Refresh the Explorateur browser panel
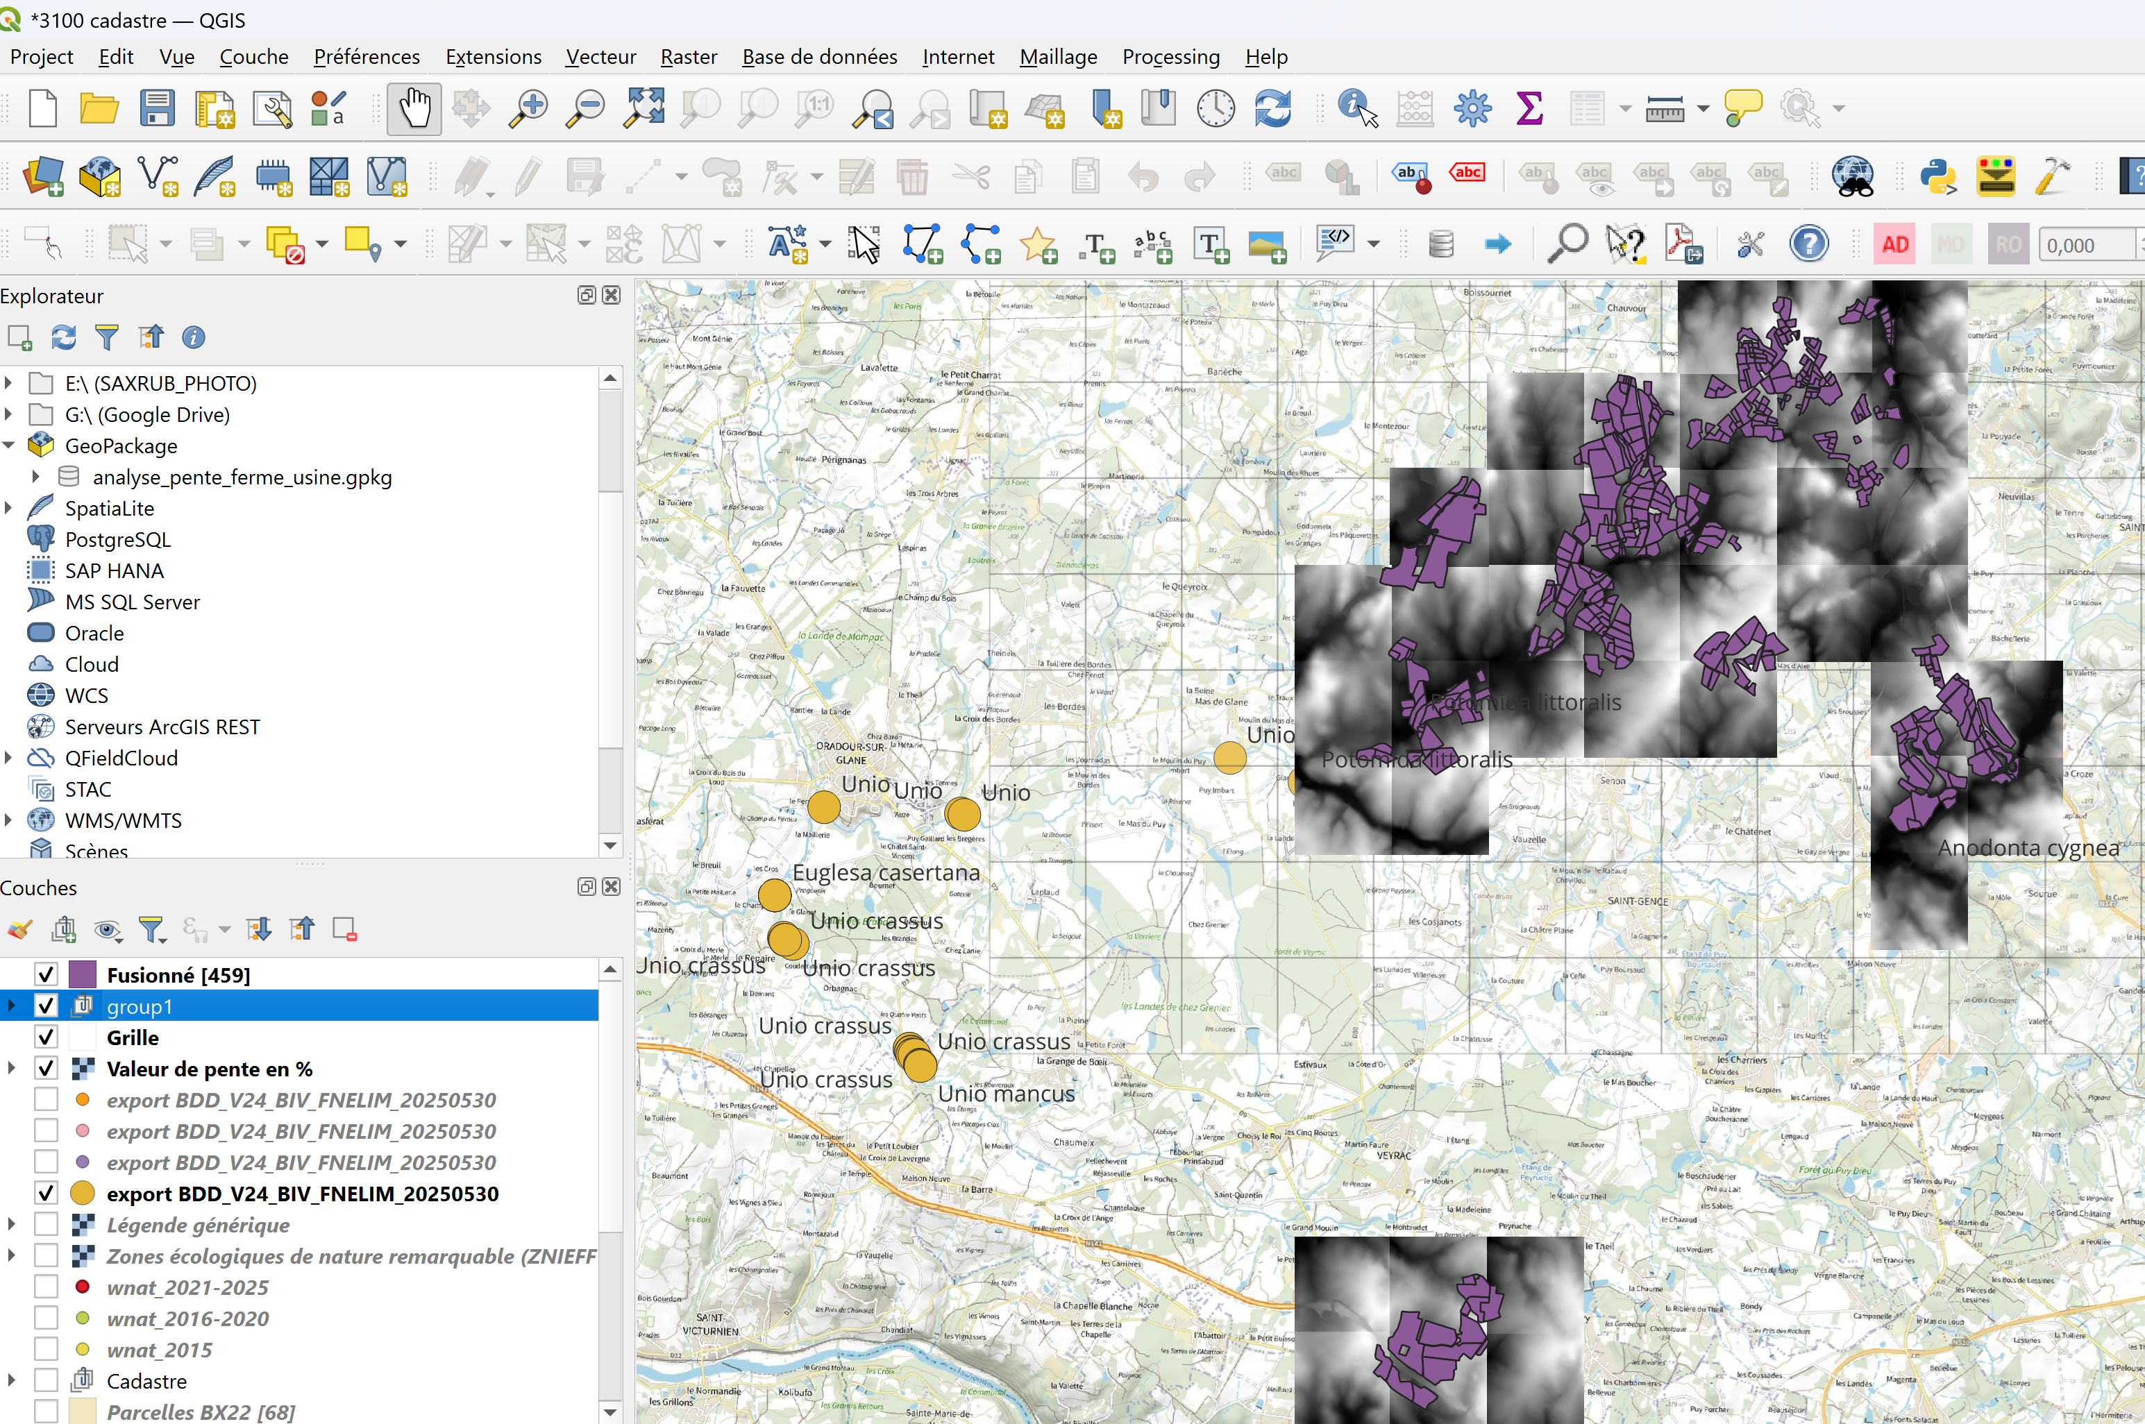2145x1424 pixels. coord(64,338)
